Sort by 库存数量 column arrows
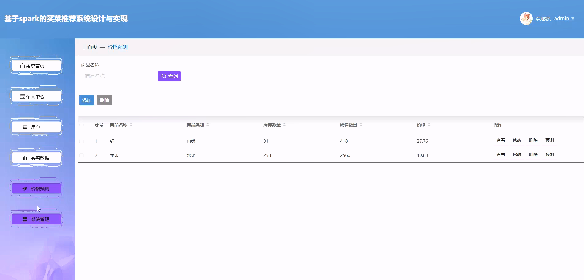The width and height of the screenshot is (584, 280). 284,125
